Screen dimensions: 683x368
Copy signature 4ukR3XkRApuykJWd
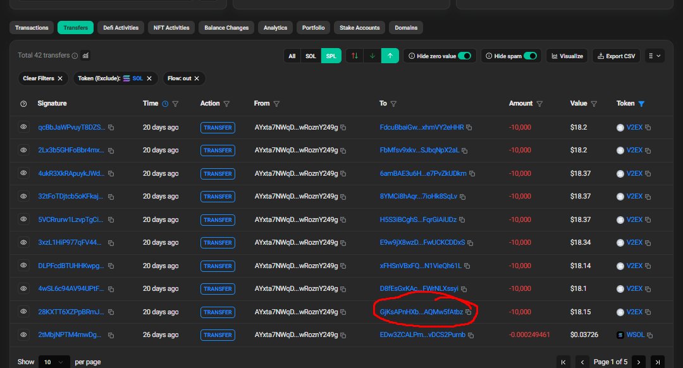pyautogui.click(x=111, y=173)
